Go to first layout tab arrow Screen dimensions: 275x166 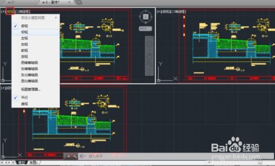pyautogui.click(x=2, y=162)
